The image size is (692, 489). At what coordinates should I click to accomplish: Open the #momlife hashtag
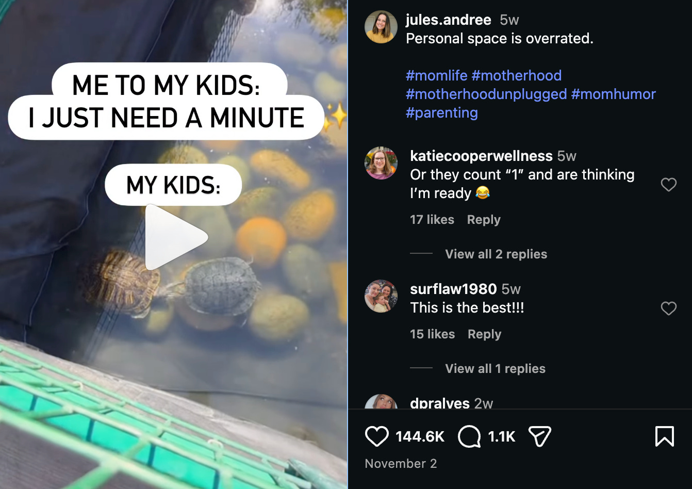click(x=437, y=75)
